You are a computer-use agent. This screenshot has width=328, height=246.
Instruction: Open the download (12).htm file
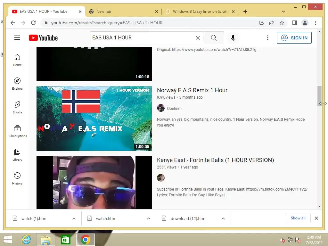[x=188, y=218]
